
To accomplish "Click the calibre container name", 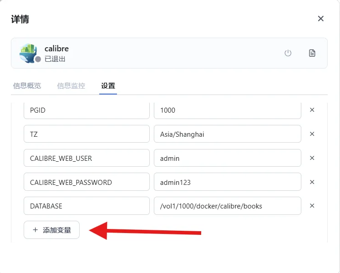I will [56, 49].
